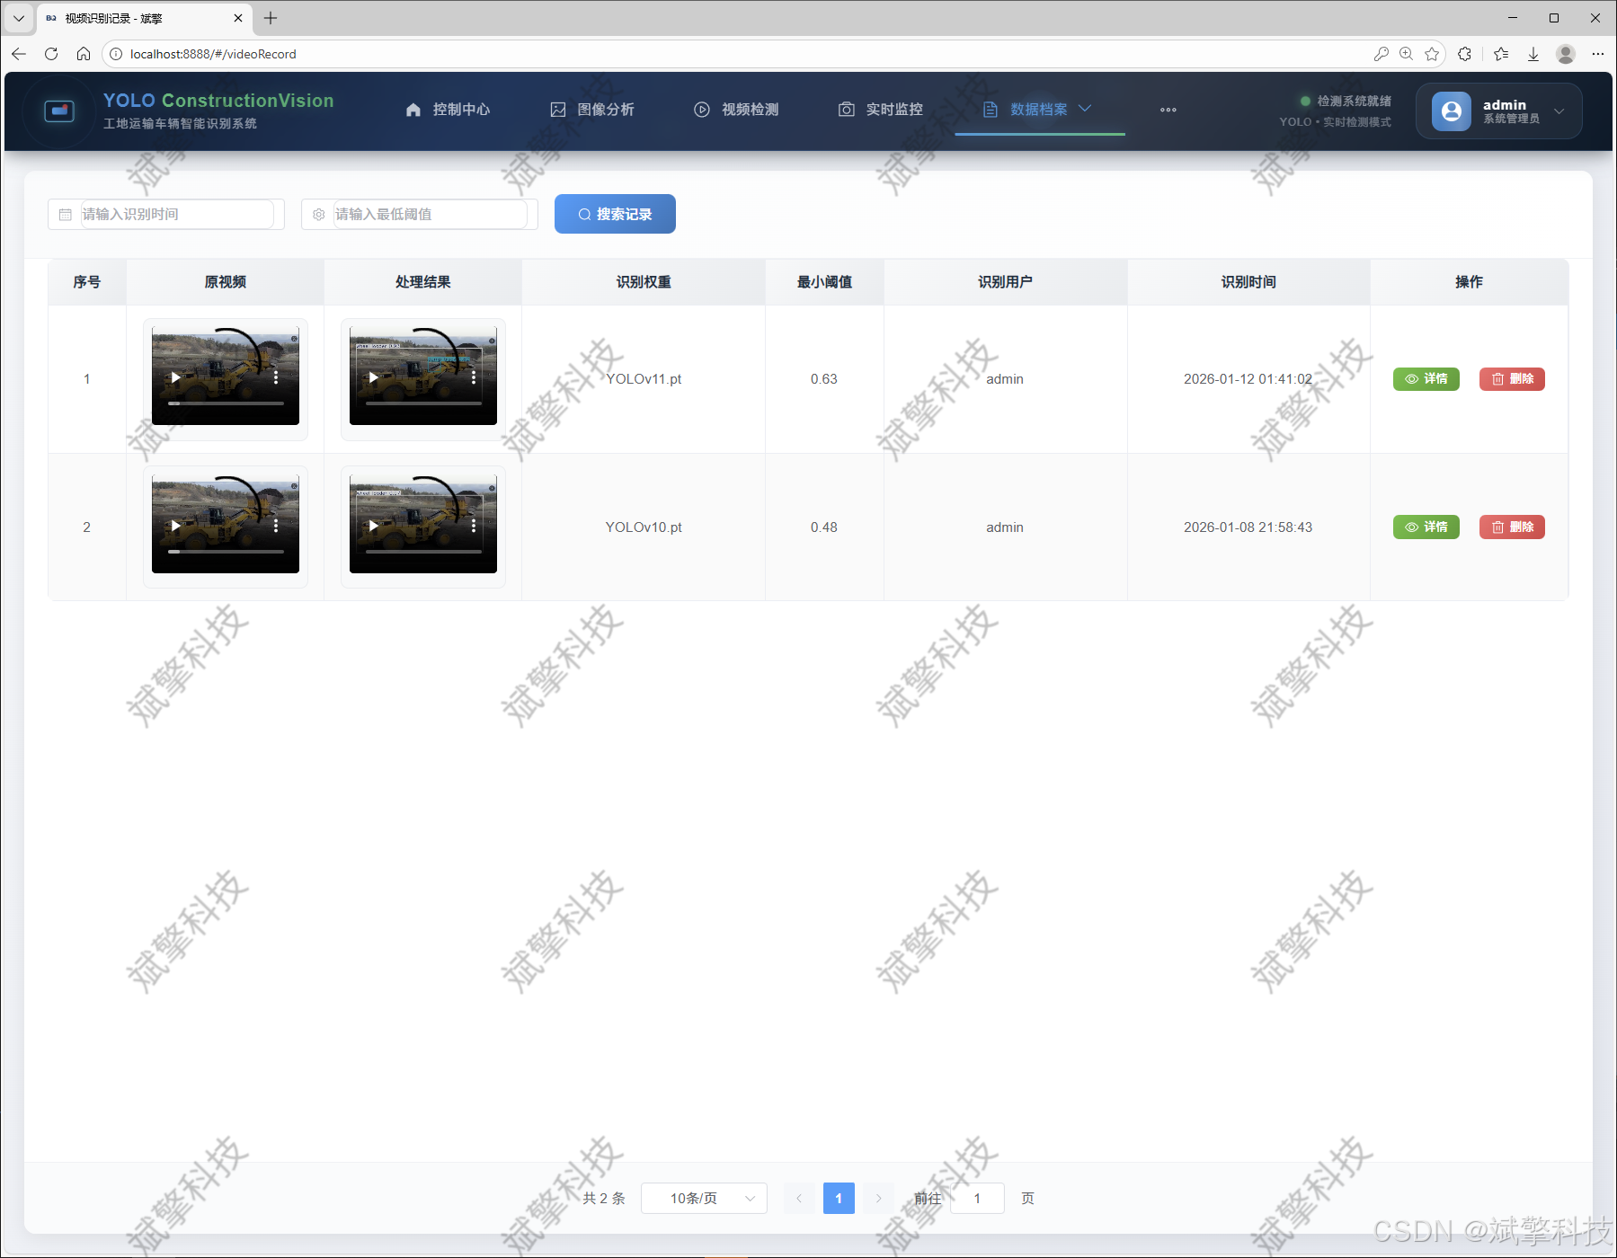Click the password key icon in address bar
This screenshot has width=1617, height=1258.
[1382, 54]
